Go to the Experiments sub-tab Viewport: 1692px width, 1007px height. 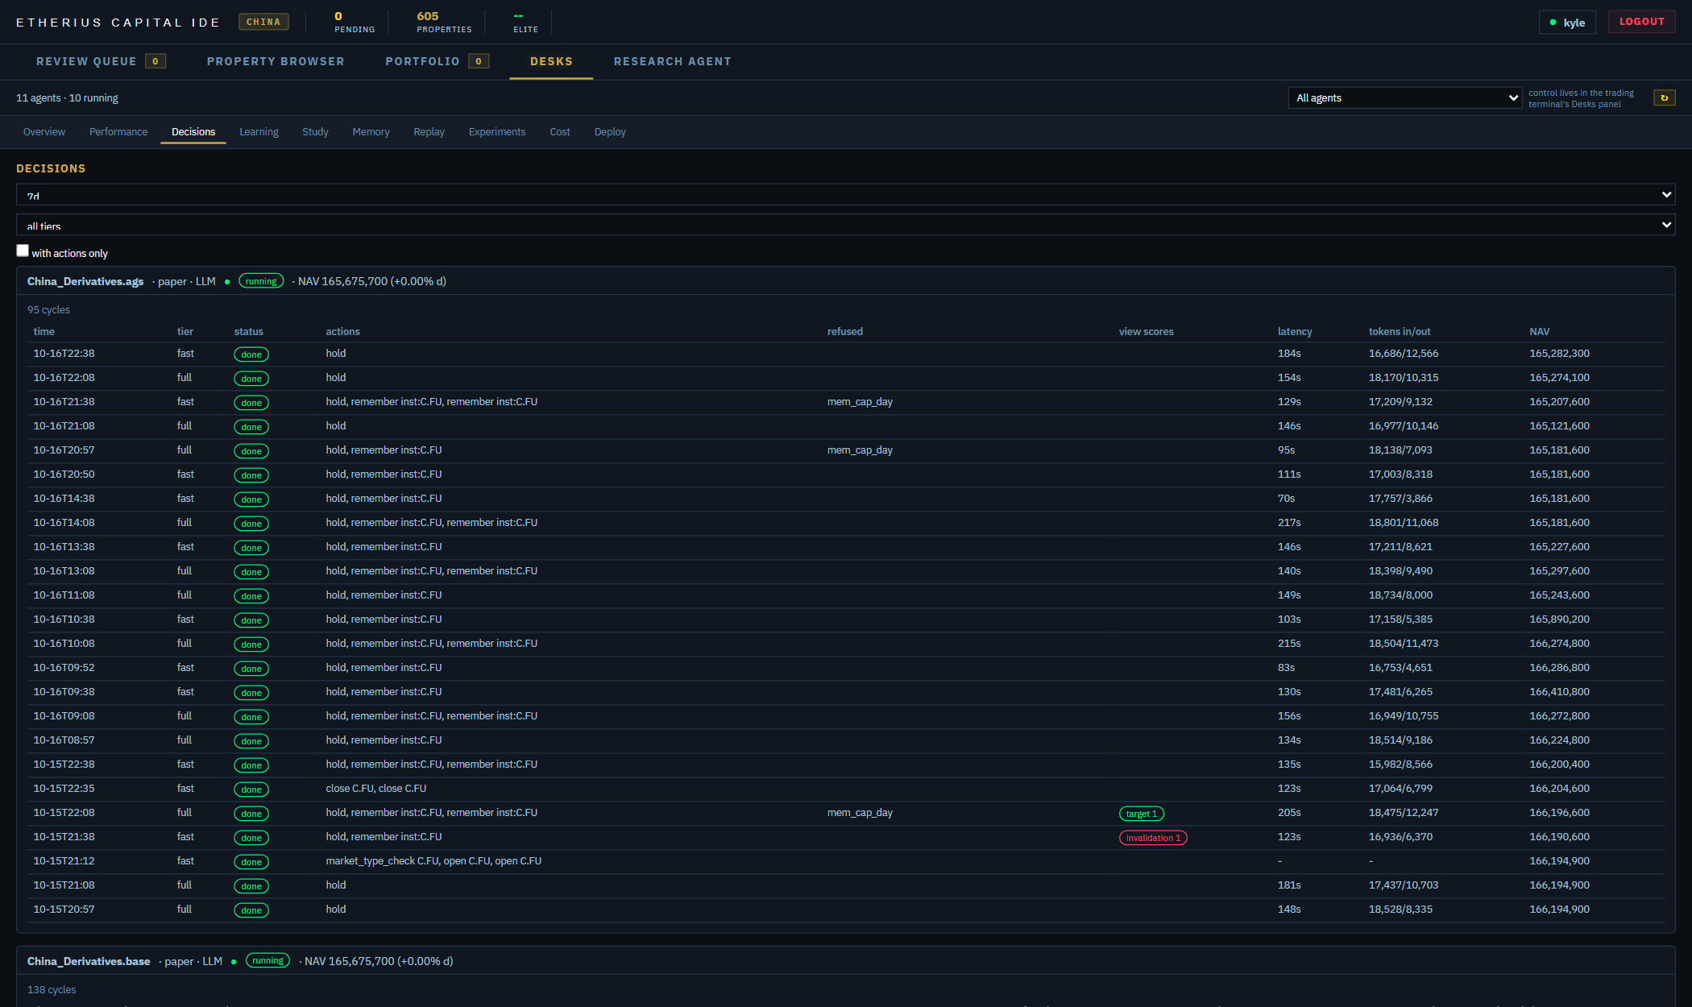[497, 132]
